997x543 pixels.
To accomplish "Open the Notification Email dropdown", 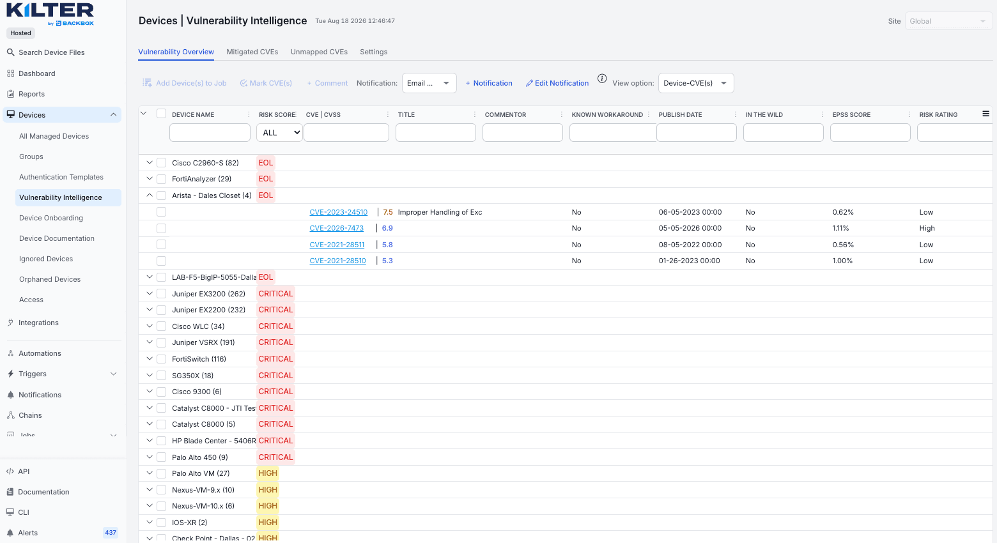I will (429, 83).
